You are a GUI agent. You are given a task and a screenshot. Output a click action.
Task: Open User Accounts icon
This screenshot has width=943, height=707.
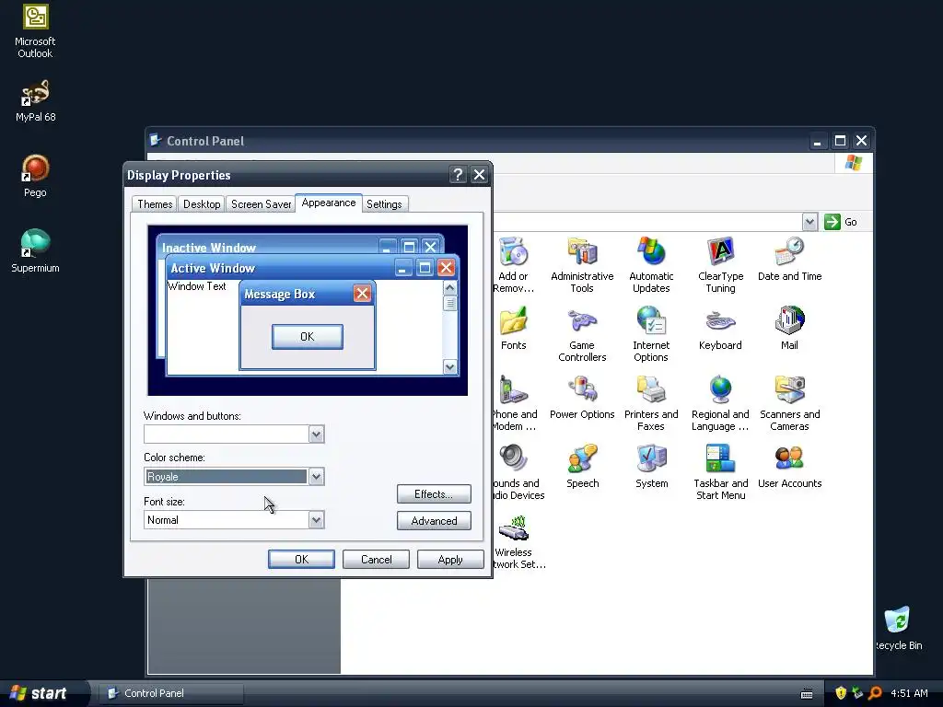click(x=789, y=467)
